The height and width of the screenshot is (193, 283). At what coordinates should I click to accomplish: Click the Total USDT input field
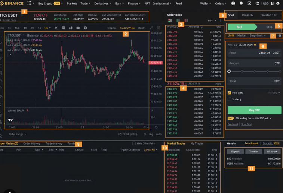[254, 81]
